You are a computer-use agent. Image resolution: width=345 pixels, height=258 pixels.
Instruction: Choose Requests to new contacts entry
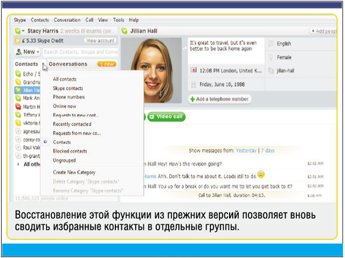pos(76,115)
